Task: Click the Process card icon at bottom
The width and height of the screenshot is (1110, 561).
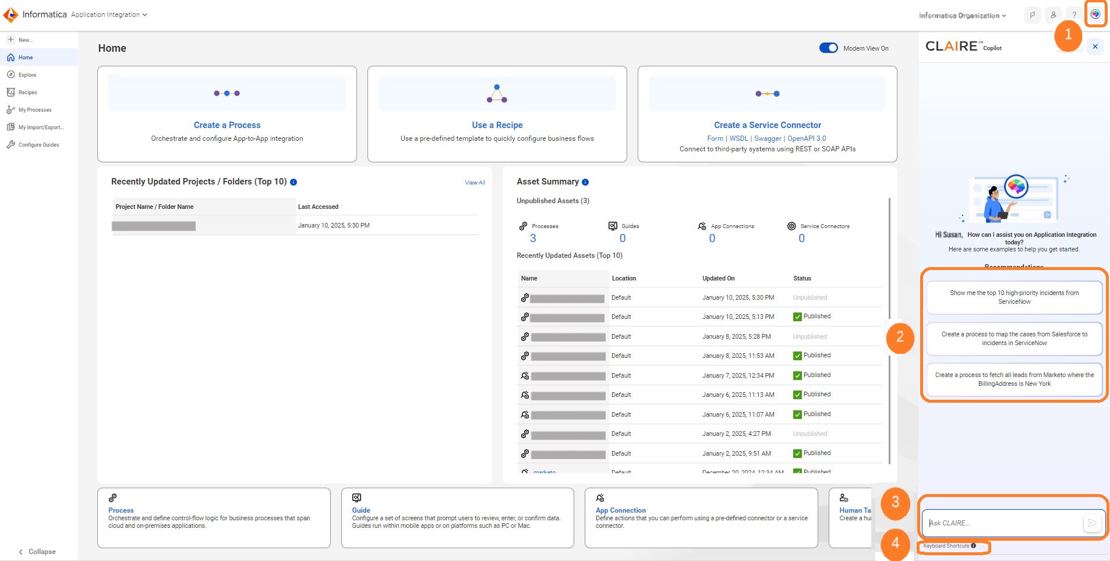Action: 112,498
